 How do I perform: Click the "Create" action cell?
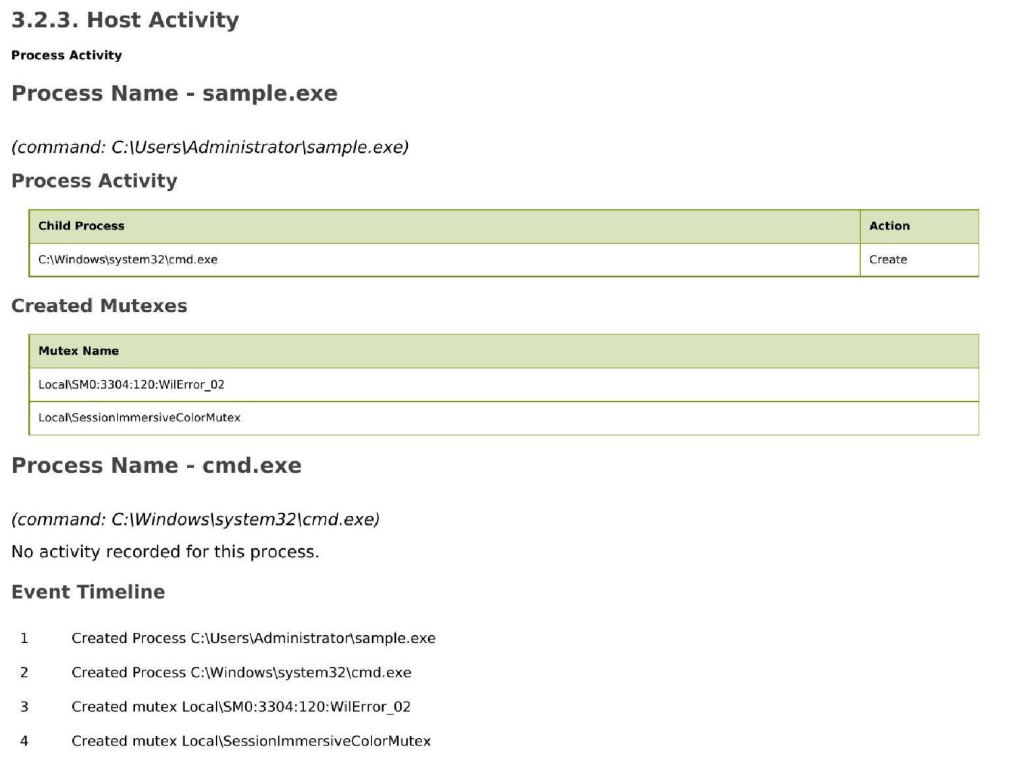pyautogui.click(x=887, y=260)
